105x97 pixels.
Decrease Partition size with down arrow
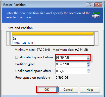[x=88, y=66]
